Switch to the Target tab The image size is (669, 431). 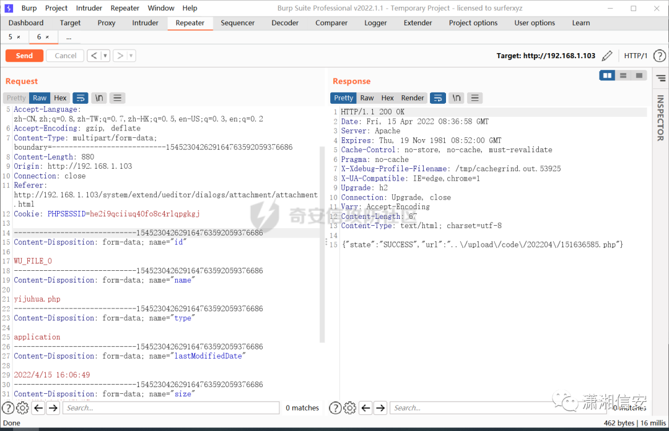[x=70, y=23]
